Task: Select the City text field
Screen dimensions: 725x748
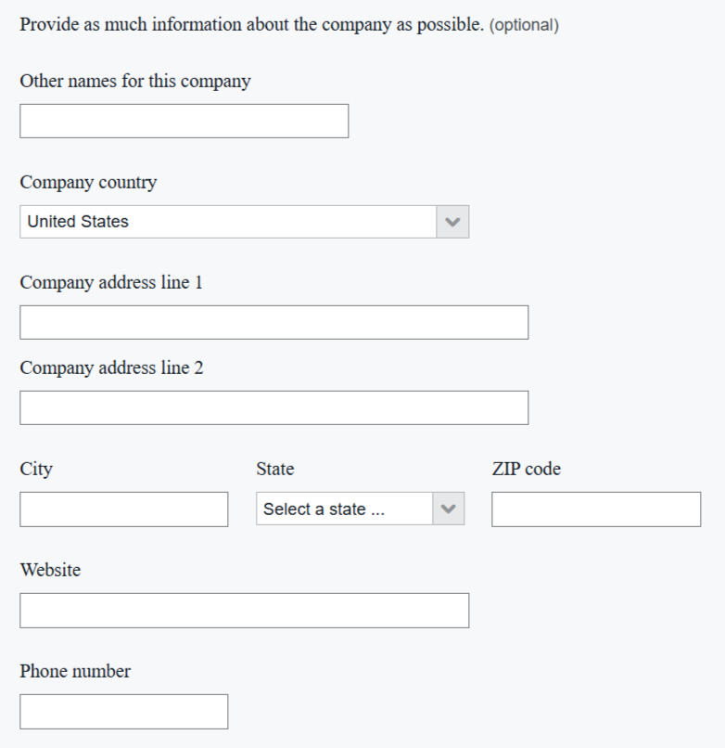Action: pos(123,509)
